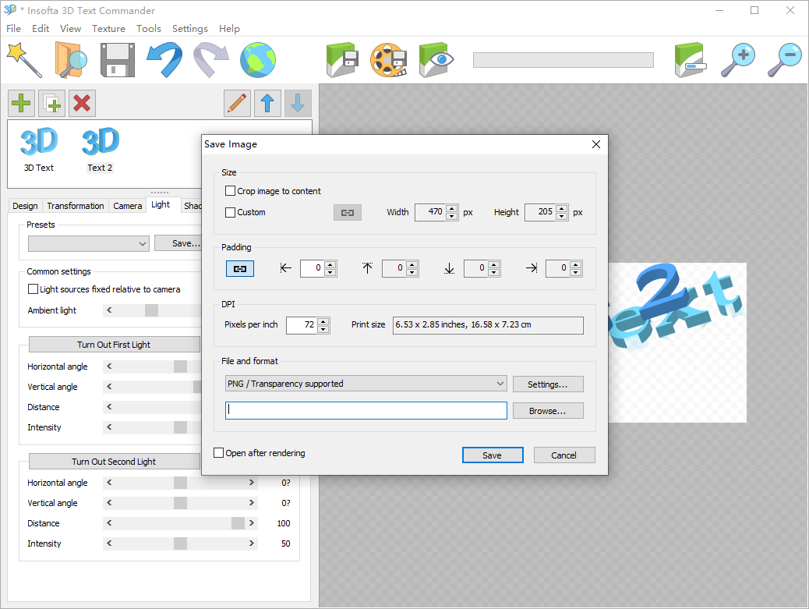Delete the selected text using the red X
This screenshot has height=609, width=809.
tap(82, 103)
